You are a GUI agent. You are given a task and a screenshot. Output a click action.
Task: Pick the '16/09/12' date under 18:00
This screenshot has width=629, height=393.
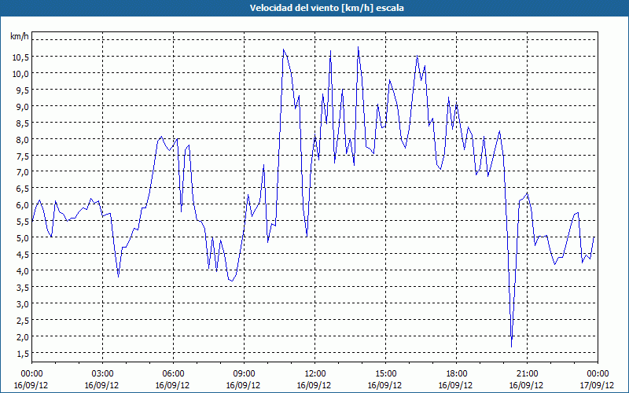(x=456, y=385)
